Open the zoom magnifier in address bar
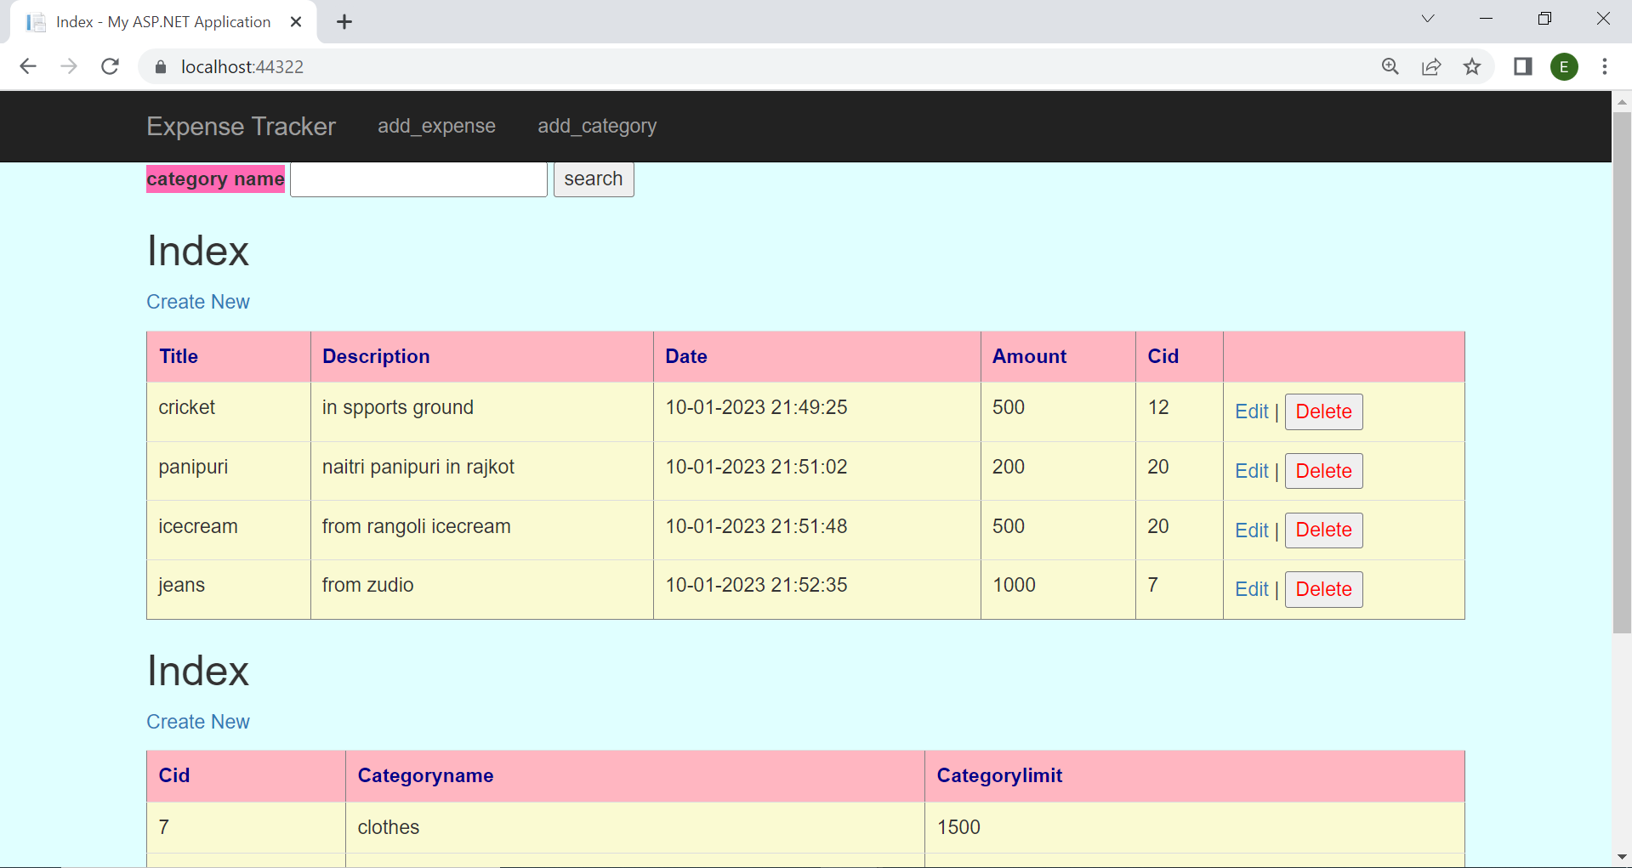Image resolution: width=1632 pixels, height=868 pixels. click(1390, 66)
